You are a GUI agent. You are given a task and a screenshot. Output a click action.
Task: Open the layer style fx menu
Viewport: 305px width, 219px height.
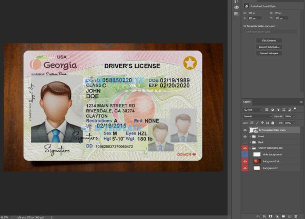[x=265, y=216]
